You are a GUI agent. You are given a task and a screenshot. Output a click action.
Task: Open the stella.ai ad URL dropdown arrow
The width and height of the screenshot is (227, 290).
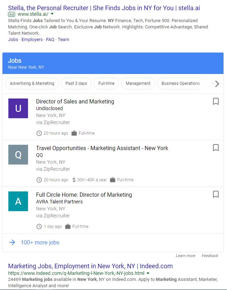(52, 14)
